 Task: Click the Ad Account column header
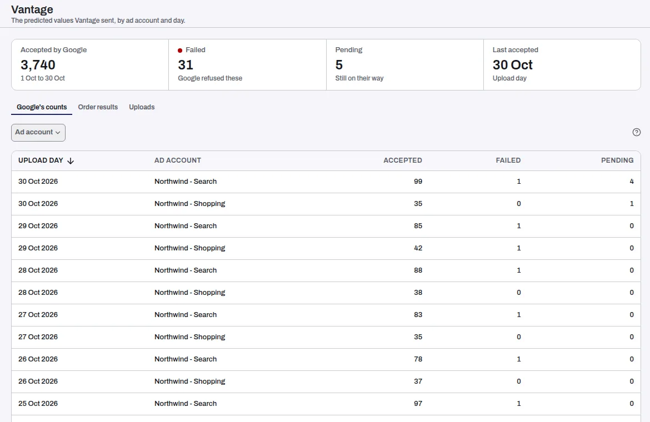click(x=177, y=160)
